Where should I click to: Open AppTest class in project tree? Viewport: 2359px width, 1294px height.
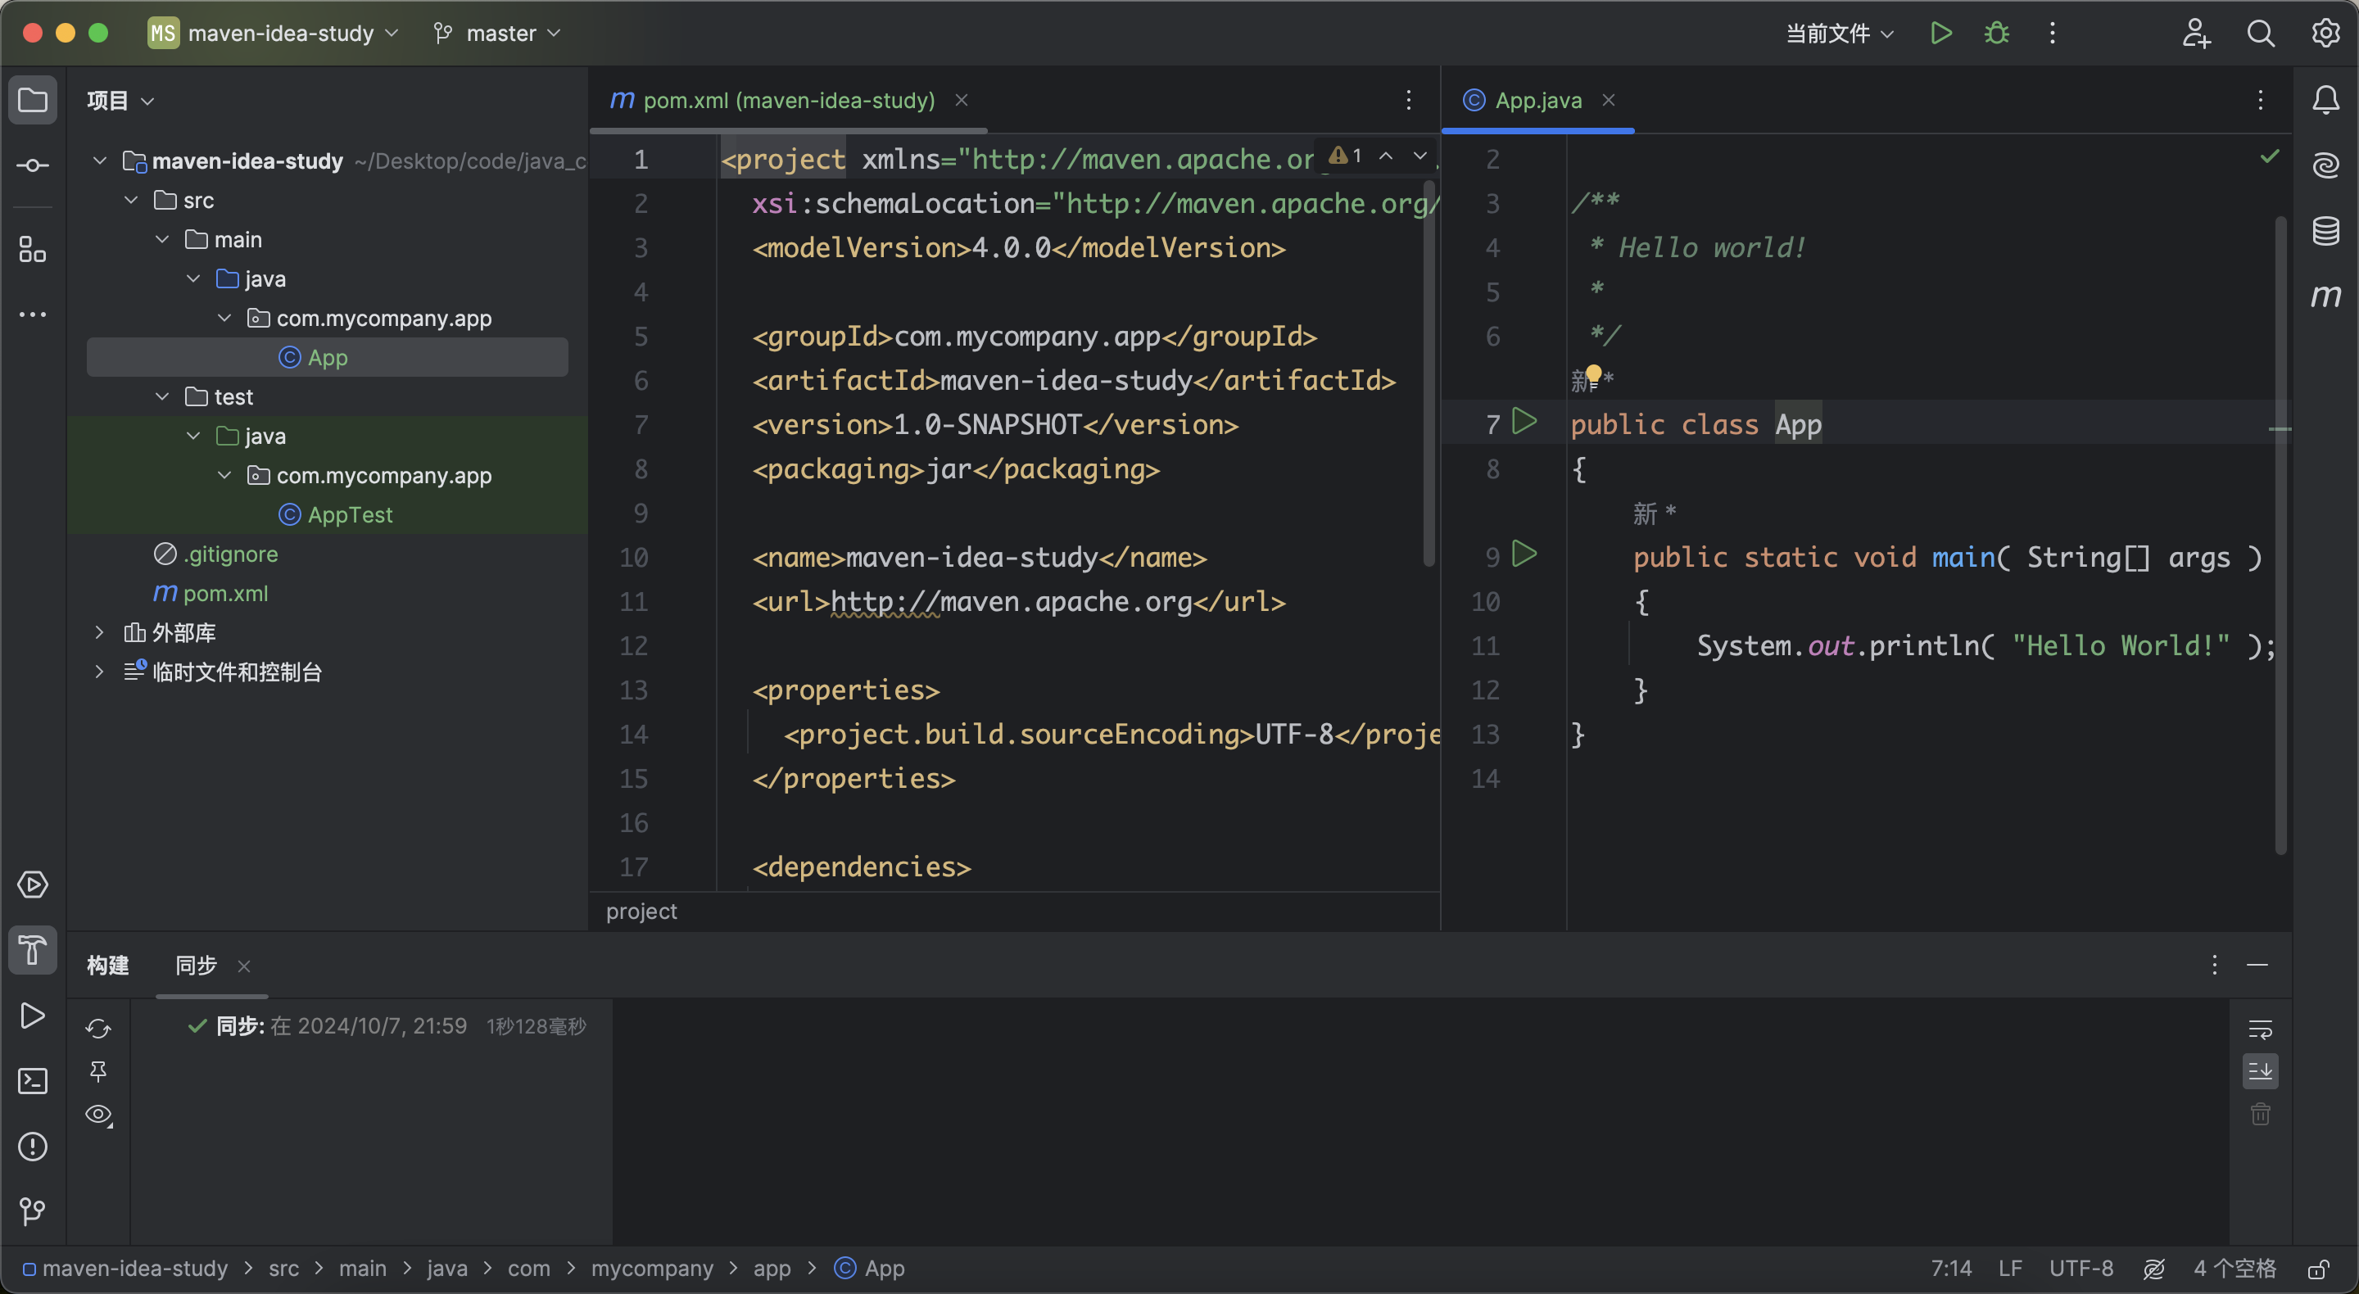(350, 514)
